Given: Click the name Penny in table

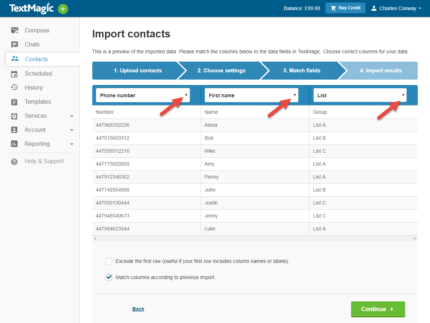Looking at the screenshot, I should pyautogui.click(x=212, y=177).
